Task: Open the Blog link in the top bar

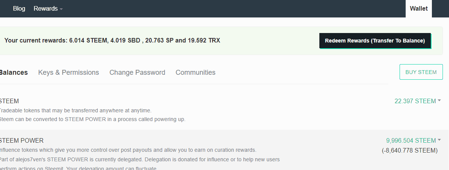Action: (19, 9)
